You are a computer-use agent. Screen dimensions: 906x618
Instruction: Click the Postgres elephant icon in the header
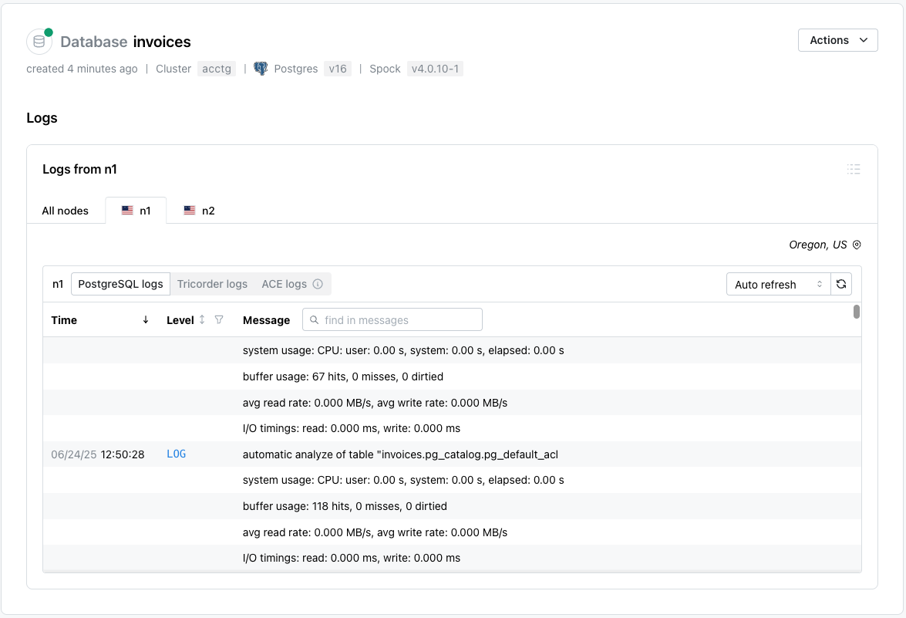[261, 68]
